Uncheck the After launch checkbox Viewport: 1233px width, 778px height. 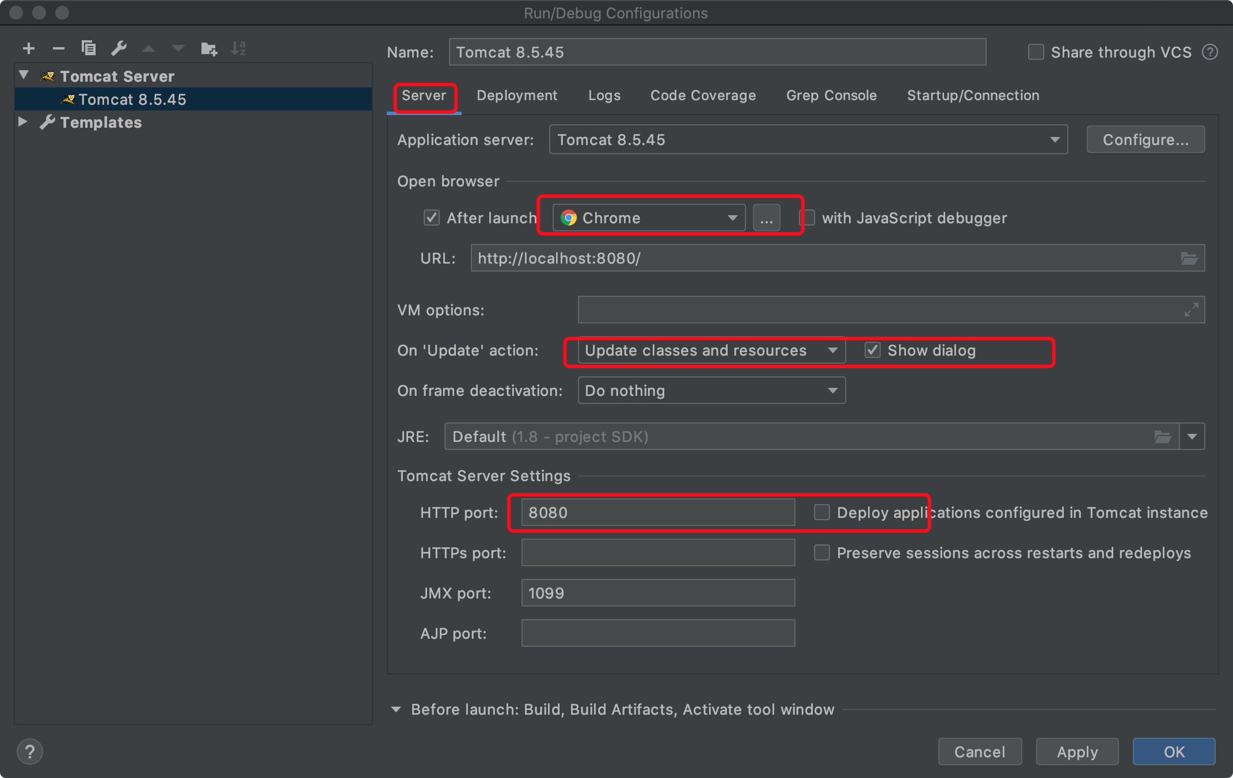tap(432, 218)
